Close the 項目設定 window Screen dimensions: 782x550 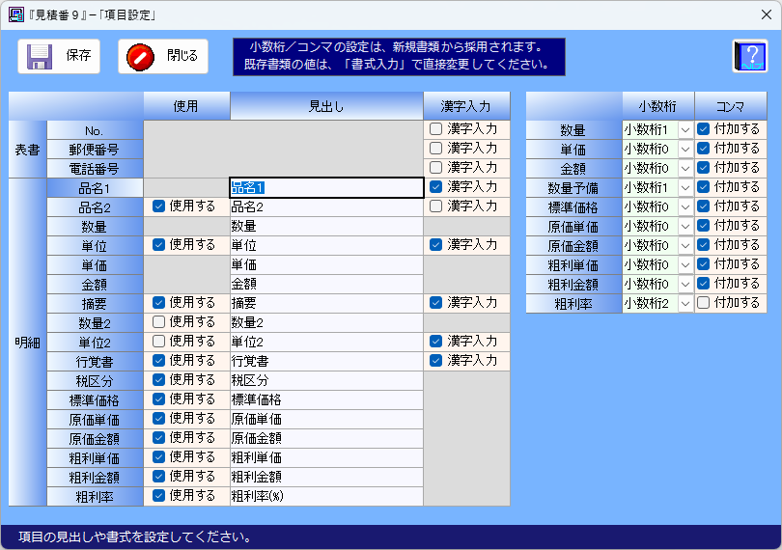pos(767,14)
